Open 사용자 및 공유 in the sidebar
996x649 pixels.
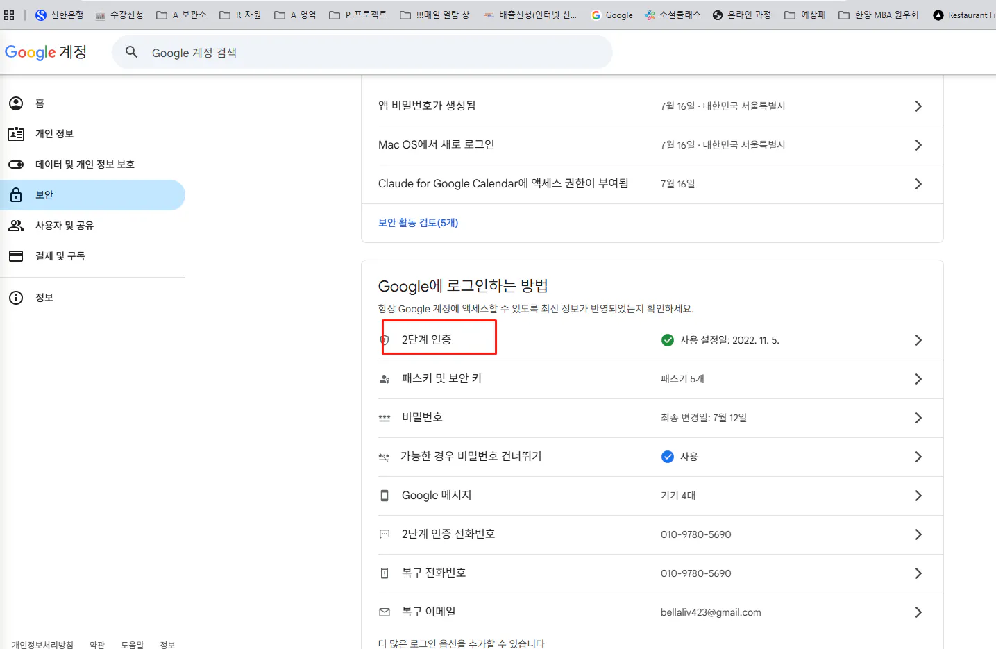(92, 226)
